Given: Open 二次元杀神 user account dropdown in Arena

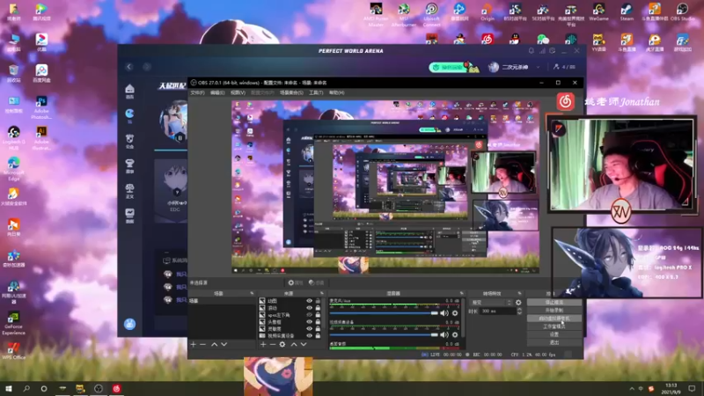Looking at the screenshot, I should (515, 67).
